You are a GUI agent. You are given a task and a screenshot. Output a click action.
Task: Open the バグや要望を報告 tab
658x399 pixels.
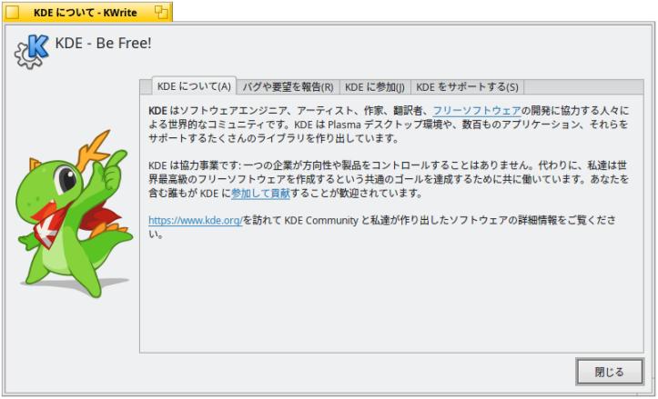(x=288, y=86)
